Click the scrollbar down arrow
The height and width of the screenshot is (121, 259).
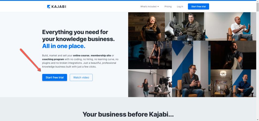point(258,120)
